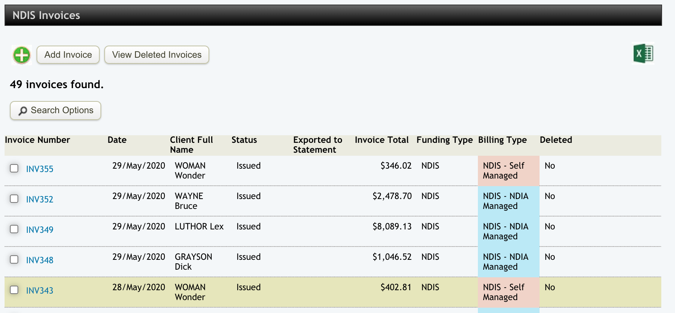
Task: Toggle the INV348 invoice checkbox
Action: point(14,259)
